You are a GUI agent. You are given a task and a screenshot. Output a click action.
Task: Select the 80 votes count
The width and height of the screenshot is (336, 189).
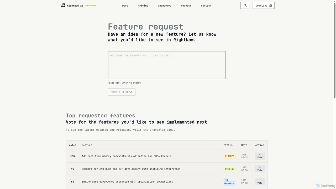(x=72, y=182)
